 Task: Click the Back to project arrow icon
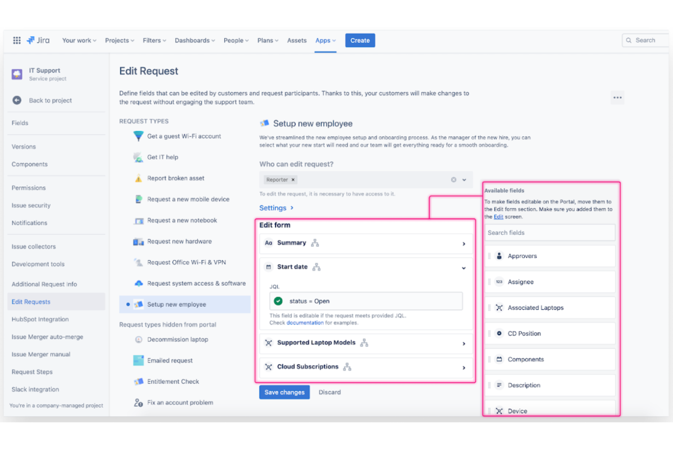[x=17, y=100]
